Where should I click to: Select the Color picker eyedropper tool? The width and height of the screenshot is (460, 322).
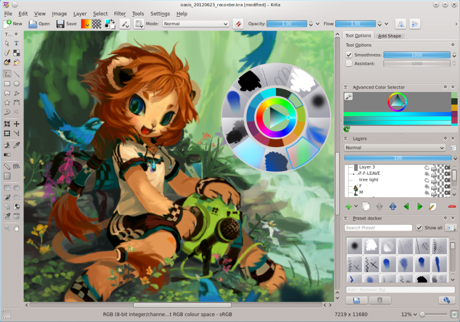click(17, 145)
